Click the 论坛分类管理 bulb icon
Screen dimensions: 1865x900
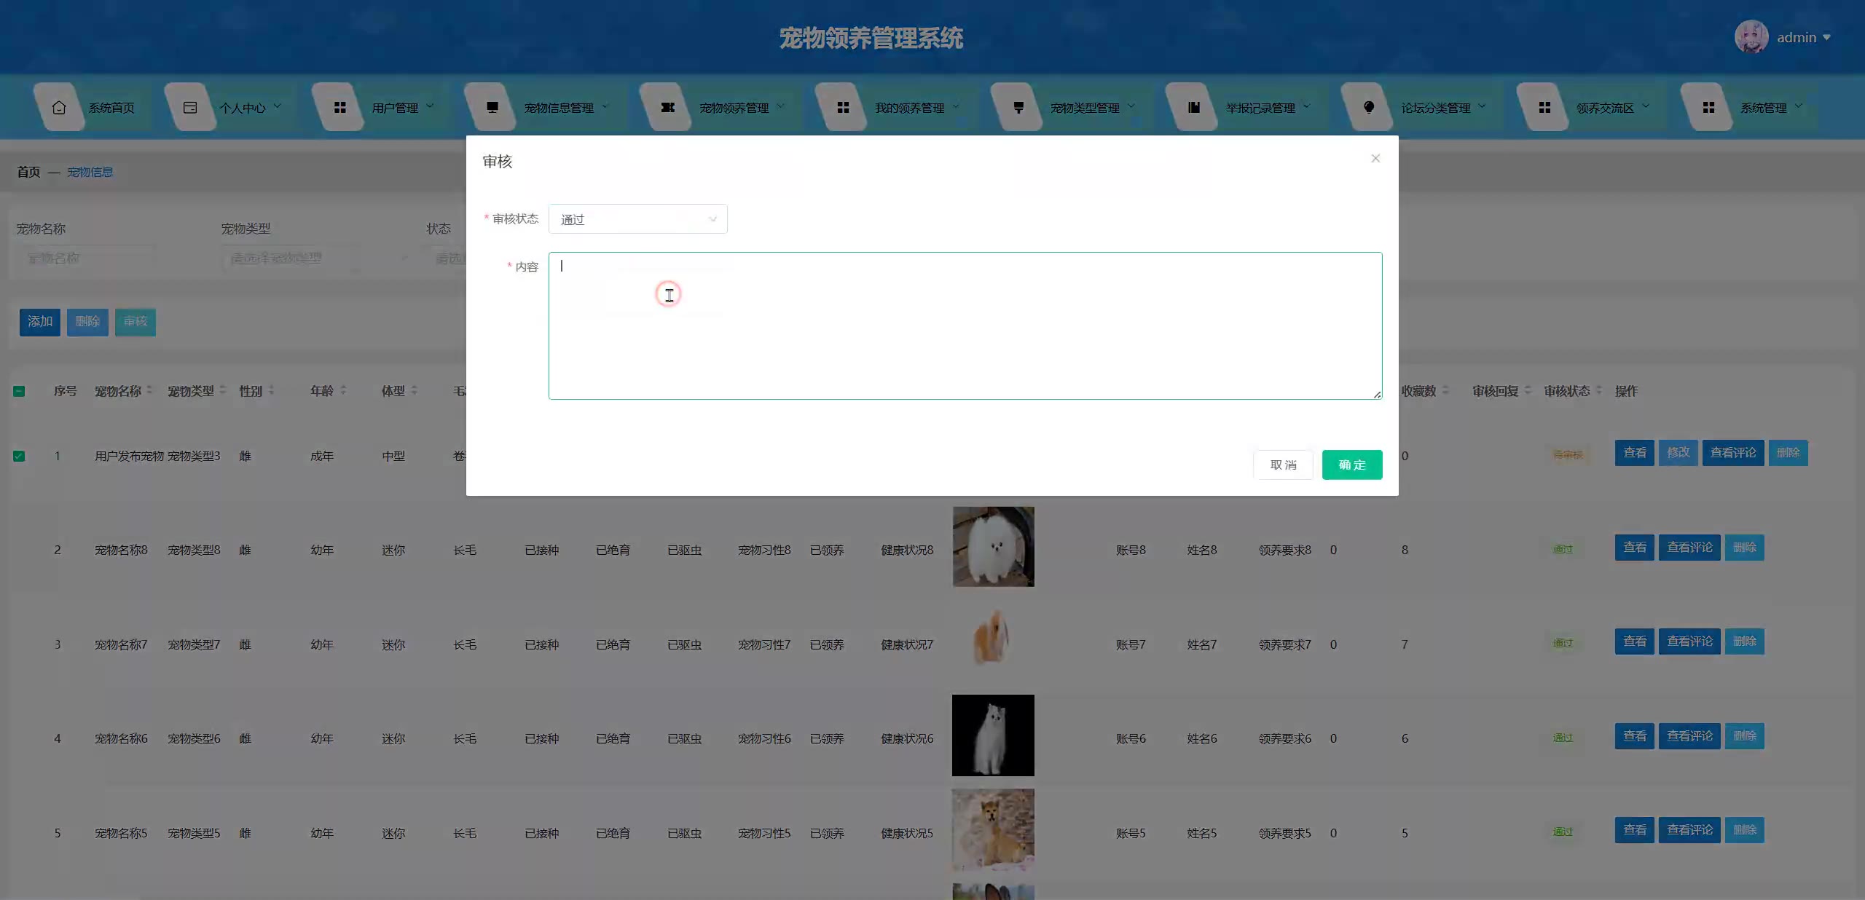[1369, 108]
